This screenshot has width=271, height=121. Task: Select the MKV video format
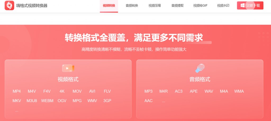coord(17,101)
